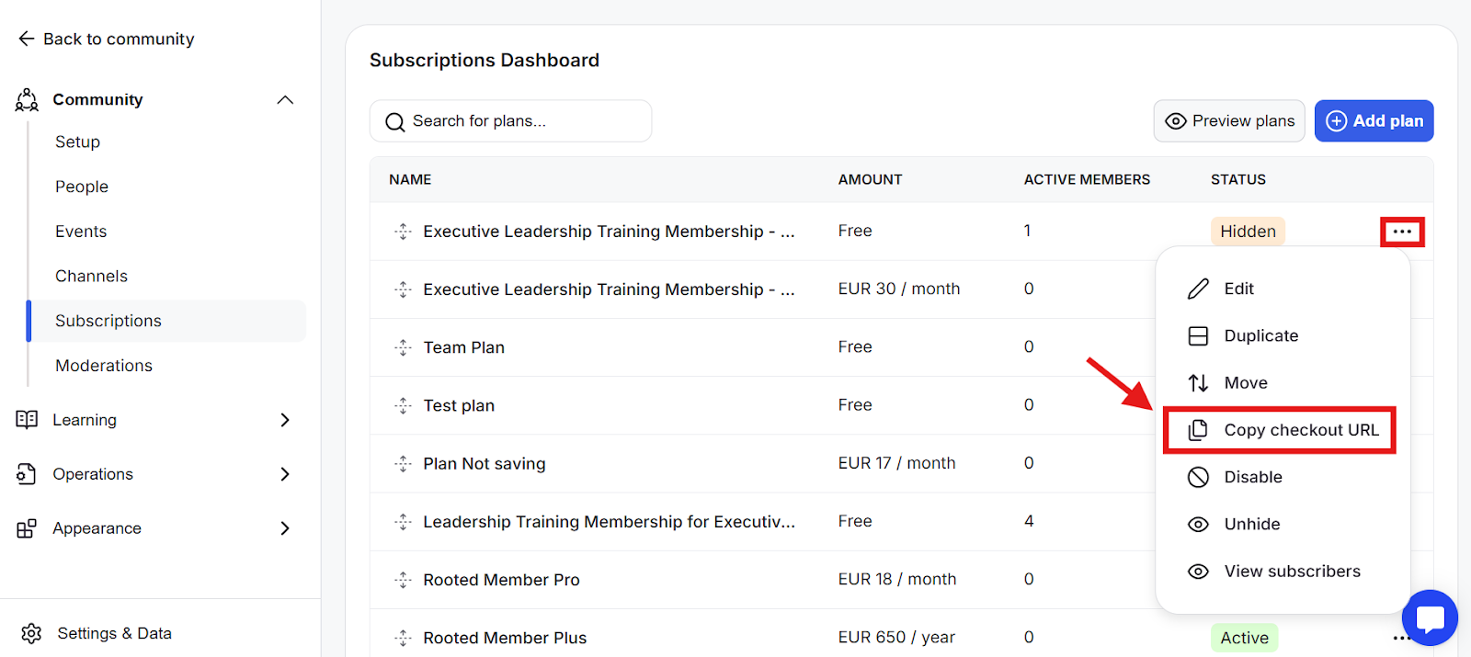Expand the Learning section chevron
This screenshot has width=1471, height=657.
[x=285, y=420]
